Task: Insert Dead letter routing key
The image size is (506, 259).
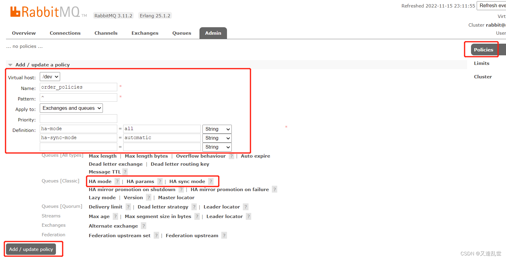Action: pyautogui.click(x=180, y=164)
